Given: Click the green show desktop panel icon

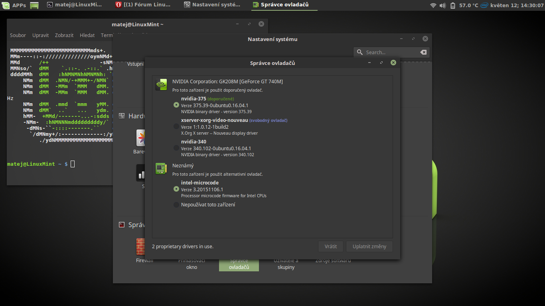Looking at the screenshot, I should (35, 5).
